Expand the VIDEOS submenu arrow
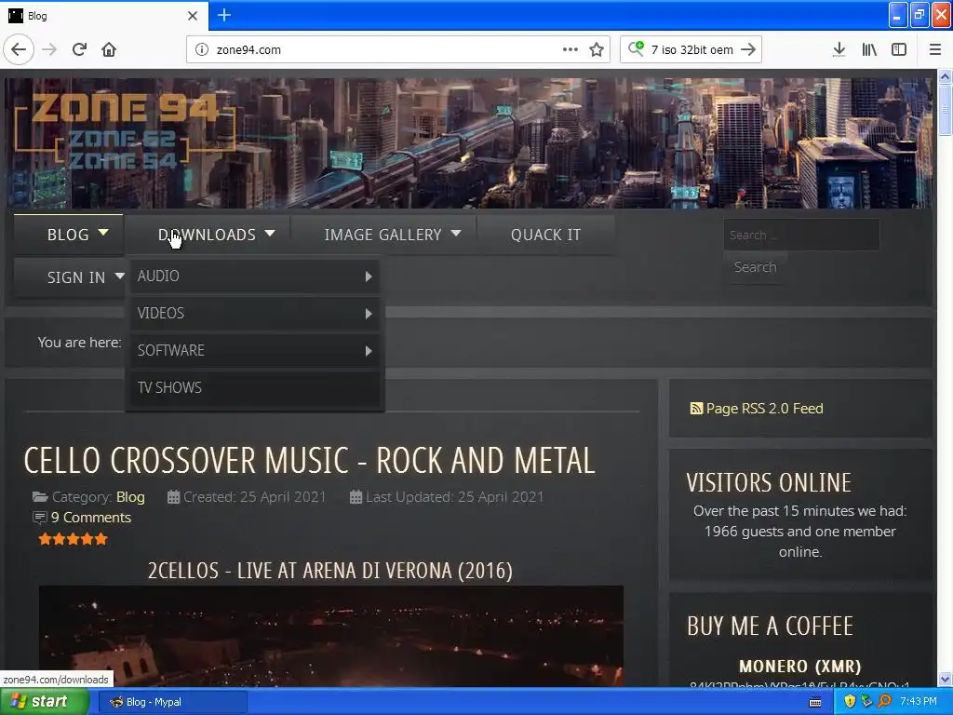The width and height of the screenshot is (953, 715). click(x=369, y=314)
